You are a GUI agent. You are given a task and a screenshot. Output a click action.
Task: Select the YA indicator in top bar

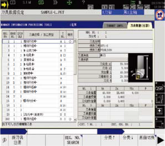104,7
